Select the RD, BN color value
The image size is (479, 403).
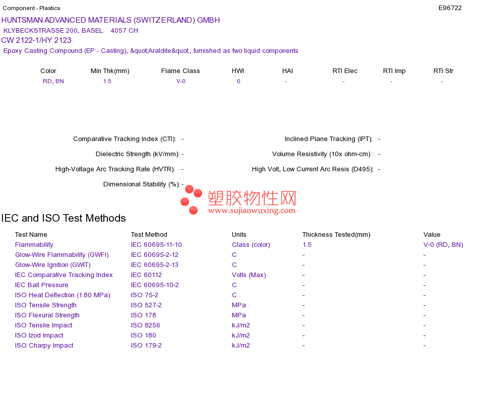point(53,81)
